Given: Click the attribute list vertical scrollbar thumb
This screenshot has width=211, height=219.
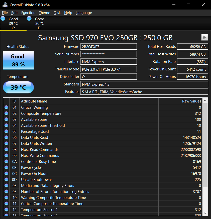Looking at the screenshot, I should click(x=205, y=145).
